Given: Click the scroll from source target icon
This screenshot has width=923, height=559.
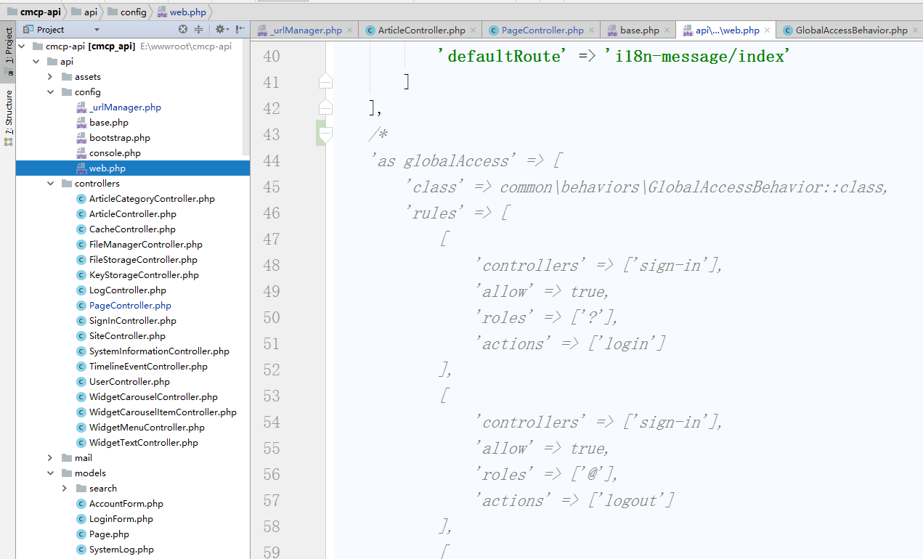Looking at the screenshot, I should (x=183, y=30).
